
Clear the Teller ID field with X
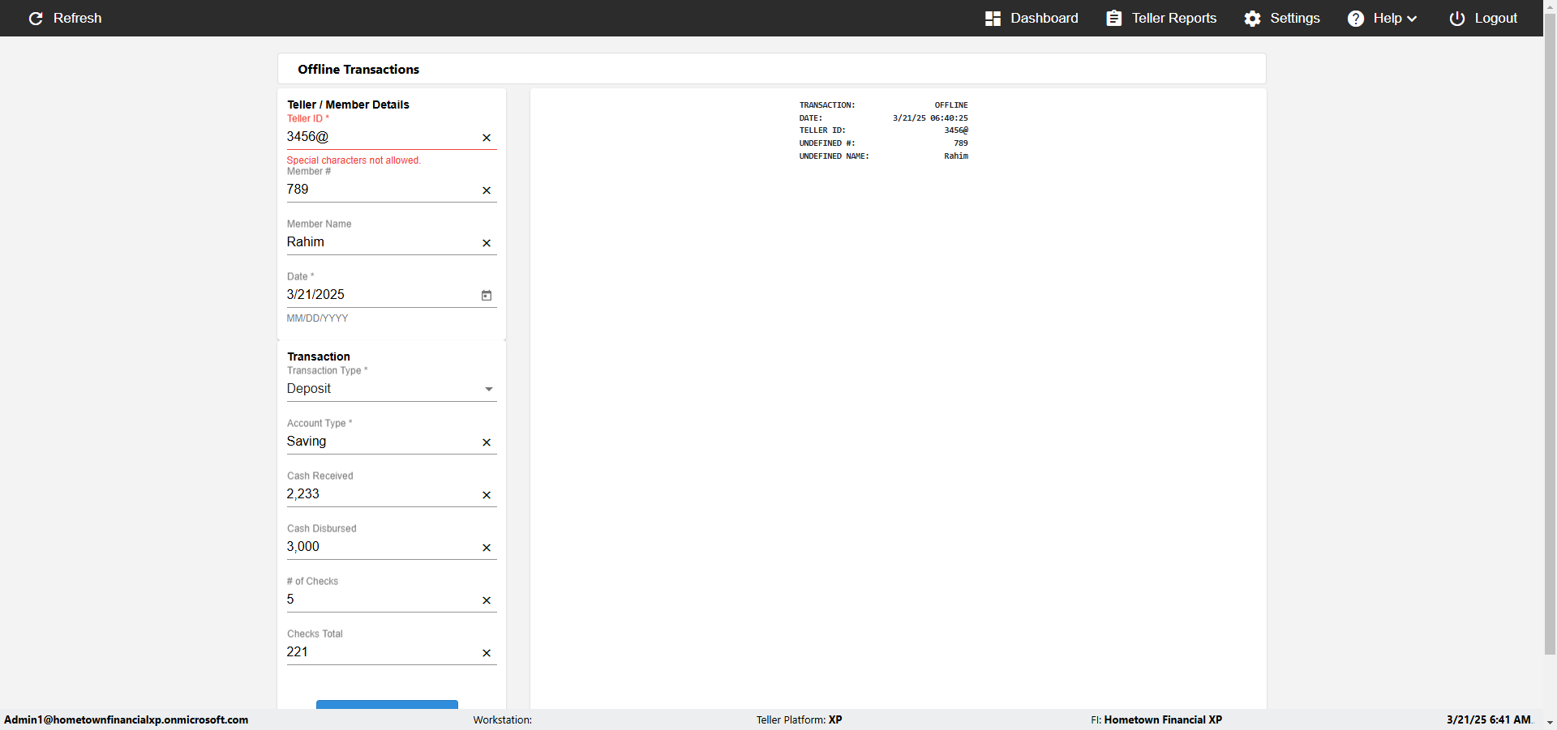[x=487, y=138]
